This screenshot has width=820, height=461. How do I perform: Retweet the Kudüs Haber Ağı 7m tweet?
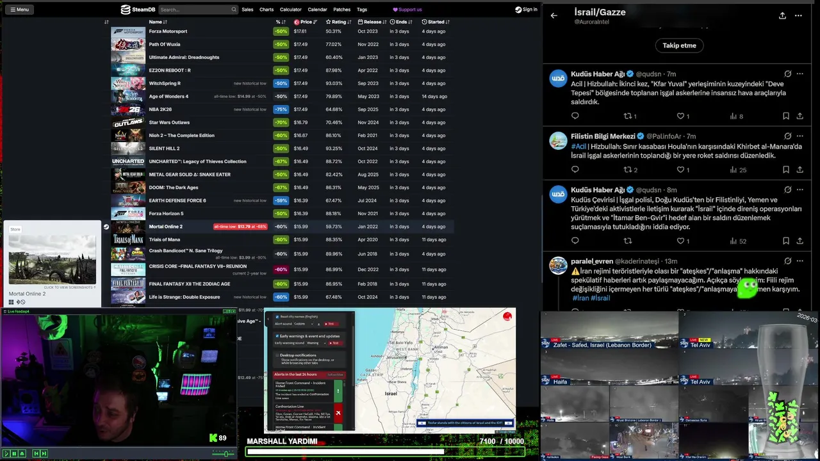click(628, 116)
